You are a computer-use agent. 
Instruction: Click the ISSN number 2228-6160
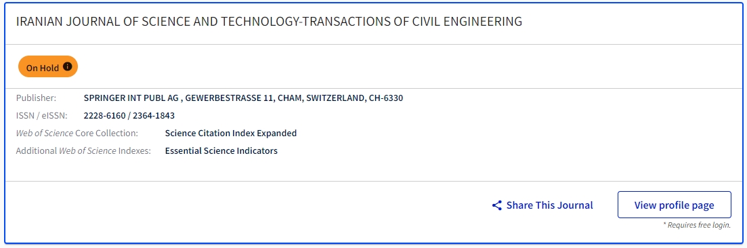103,115
